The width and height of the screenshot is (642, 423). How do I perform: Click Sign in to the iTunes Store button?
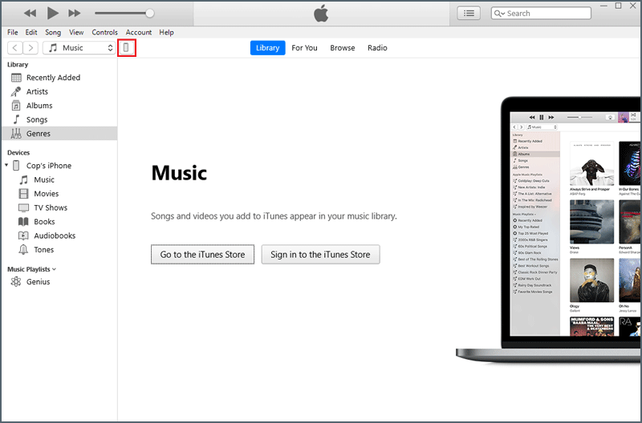[x=320, y=254]
